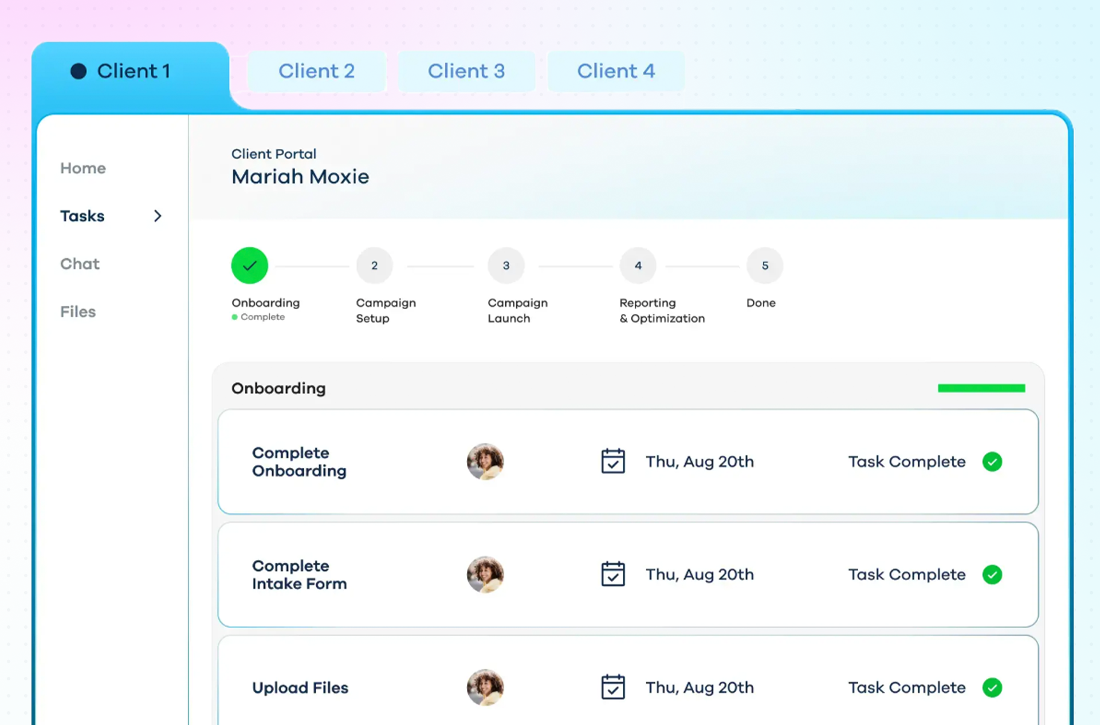1100x725 pixels.
Task: Toggle completion status of Complete Onboarding task
Action: point(993,462)
